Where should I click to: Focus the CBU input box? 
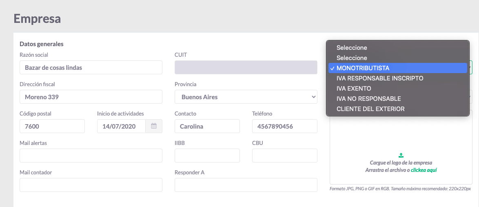(x=285, y=155)
